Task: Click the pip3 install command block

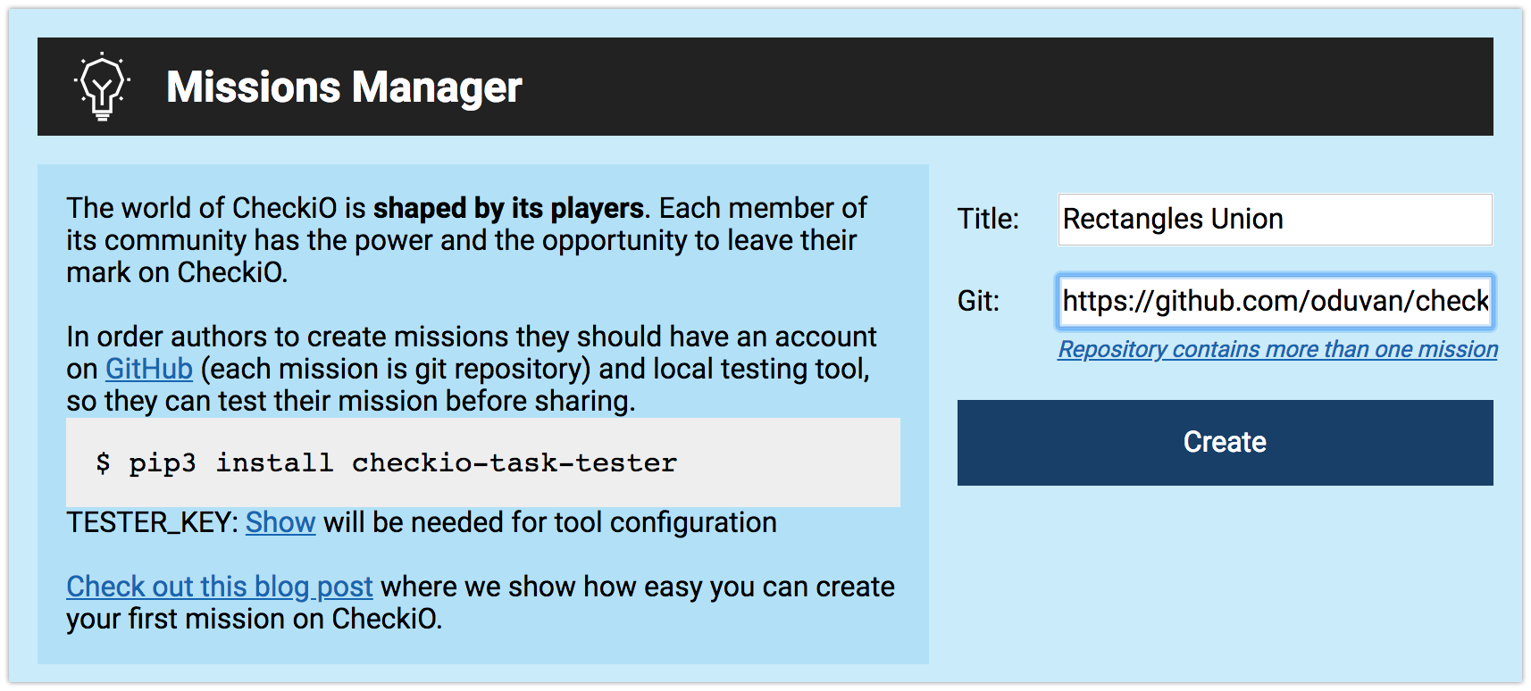Action: (x=483, y=462)
